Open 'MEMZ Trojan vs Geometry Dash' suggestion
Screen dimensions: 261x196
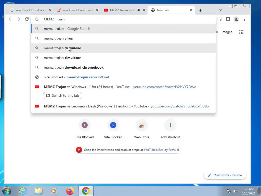tap(123, 106)
